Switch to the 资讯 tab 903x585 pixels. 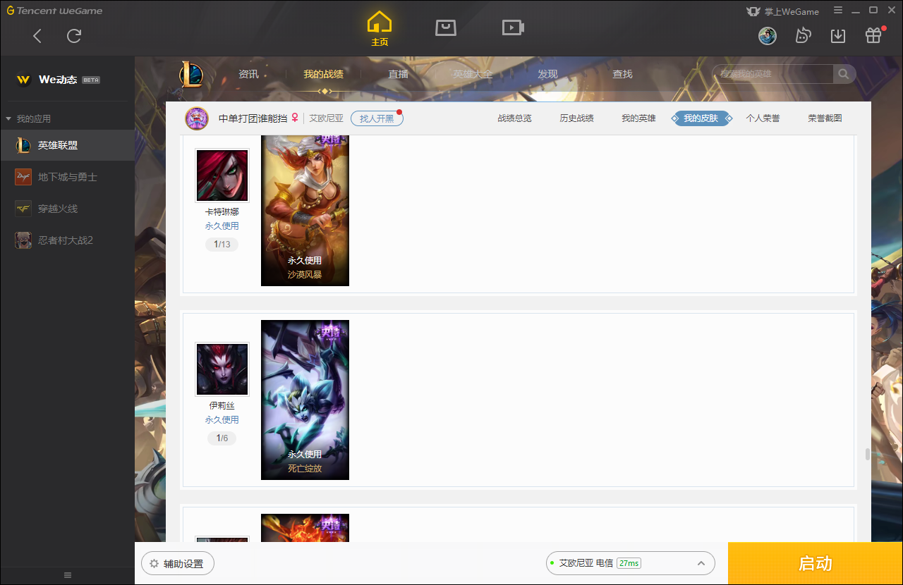pyautogui.click(x=248, y=74)
